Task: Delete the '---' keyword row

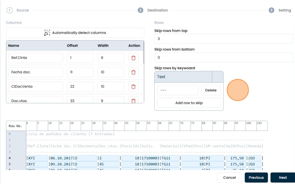Action: (x=211, y=90)
